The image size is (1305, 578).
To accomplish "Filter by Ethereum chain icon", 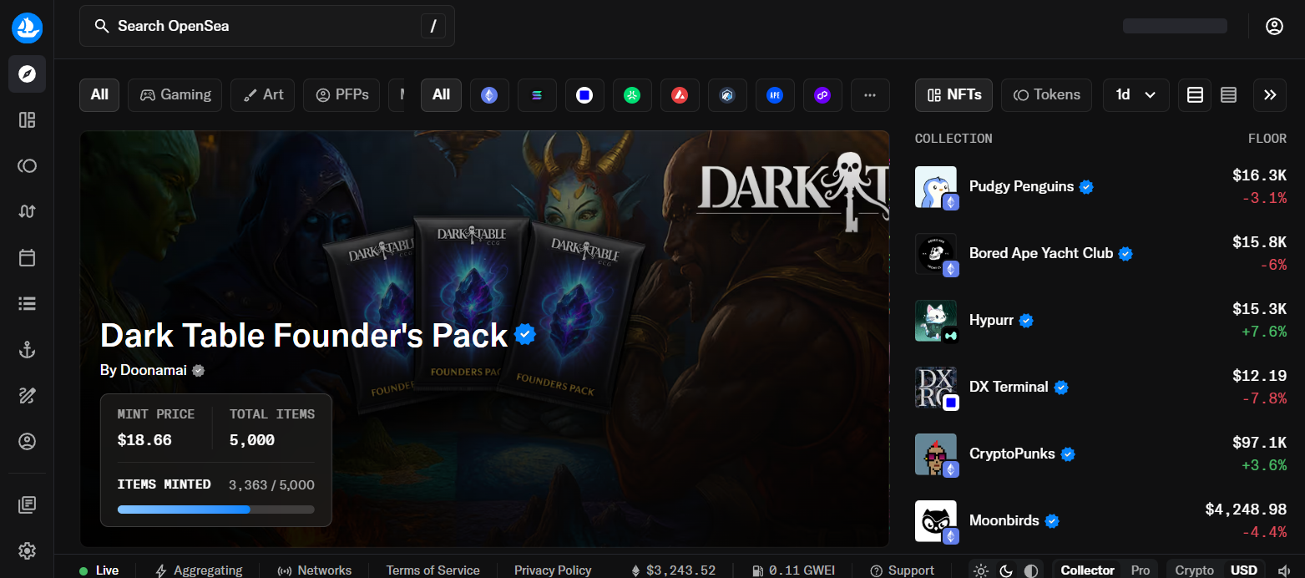I will [x=489, y=95].
